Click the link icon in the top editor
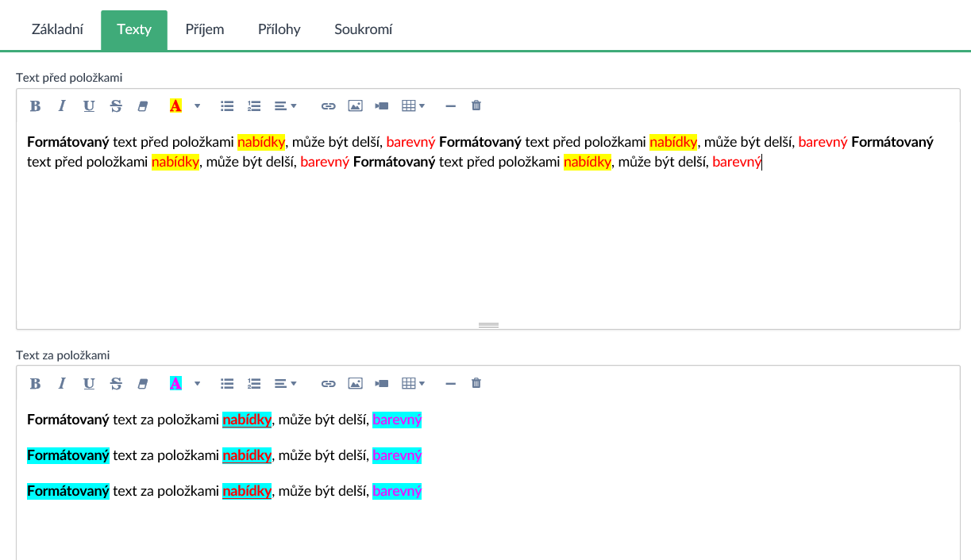The height and width of the screenshot is (560, 971). click(x=328, y=105)
